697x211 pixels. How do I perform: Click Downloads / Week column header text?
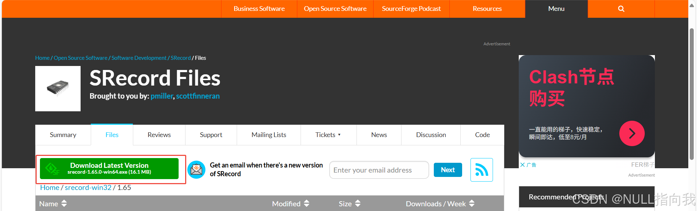pyautogui.click(x=436, y=204)
